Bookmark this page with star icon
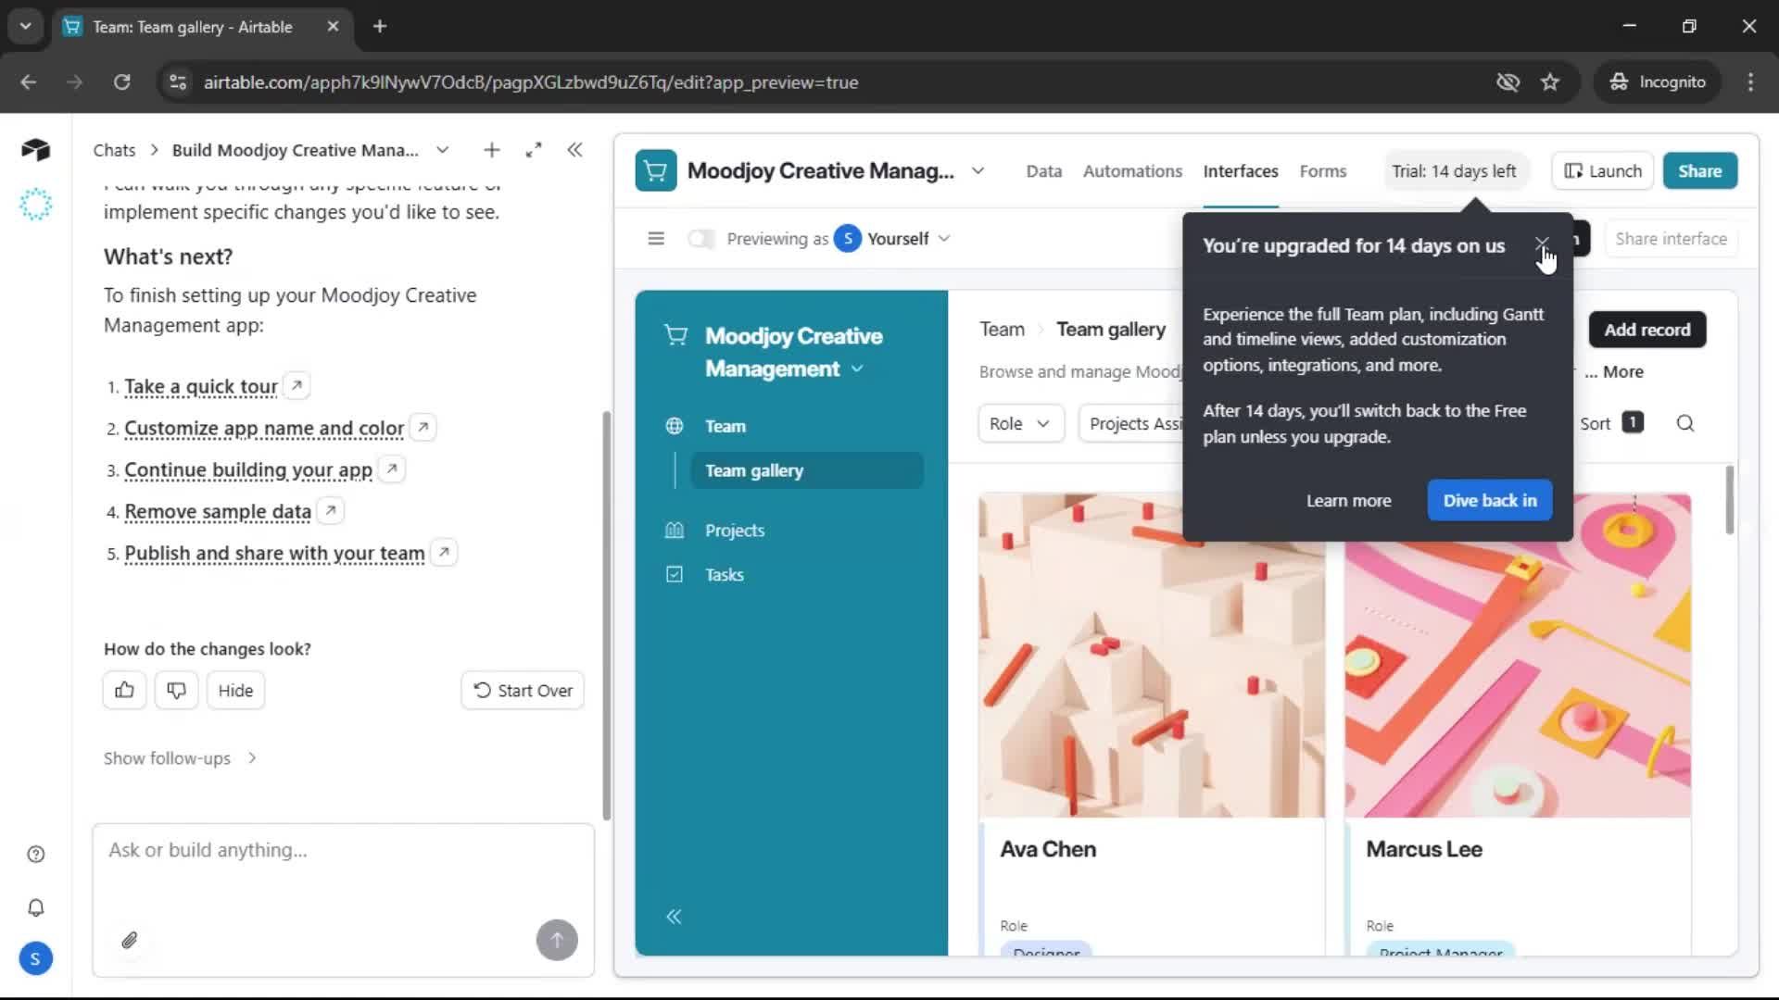The width and height of the screenshot is (1779, 1000). click(1550, 82)
